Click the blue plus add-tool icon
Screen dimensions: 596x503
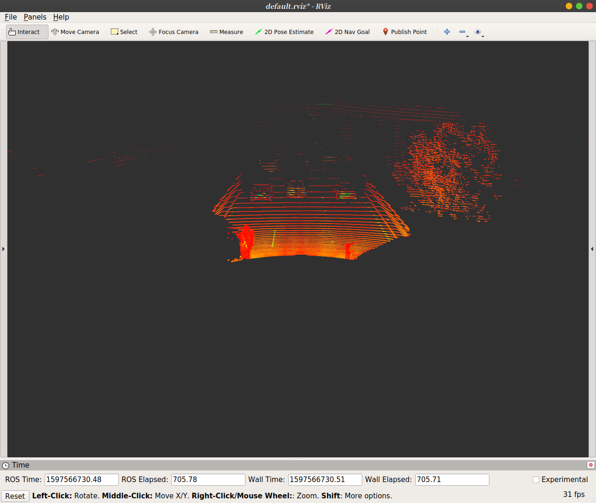pyautogui.click(x=447, y=32)
